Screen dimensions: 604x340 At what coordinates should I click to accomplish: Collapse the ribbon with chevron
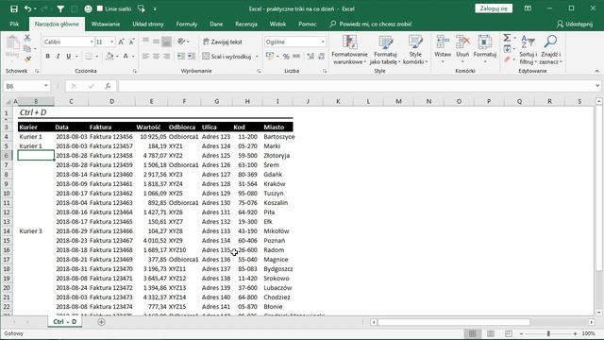coord(596,71)
